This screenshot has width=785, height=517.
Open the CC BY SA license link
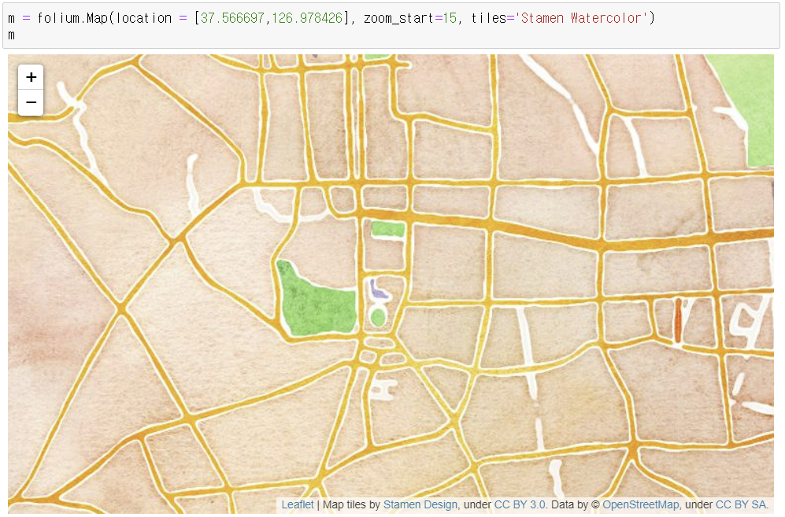tap(740, 504)
